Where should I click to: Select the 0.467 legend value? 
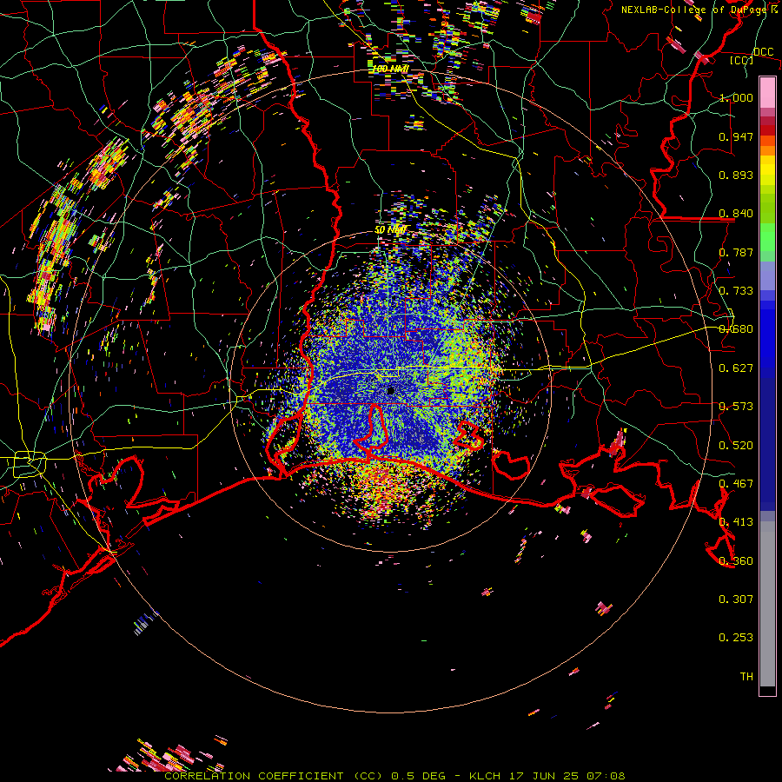point(736,484)
